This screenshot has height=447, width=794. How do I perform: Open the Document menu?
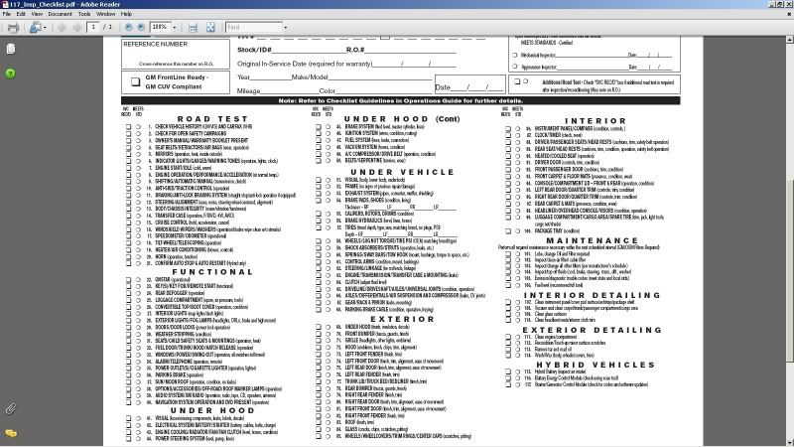click(61, 14)
